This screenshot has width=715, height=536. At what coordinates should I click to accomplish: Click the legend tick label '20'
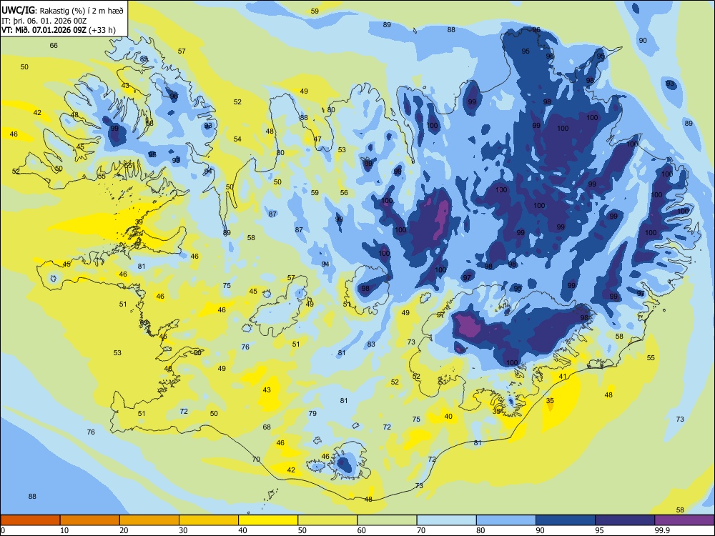click(124, 530)
